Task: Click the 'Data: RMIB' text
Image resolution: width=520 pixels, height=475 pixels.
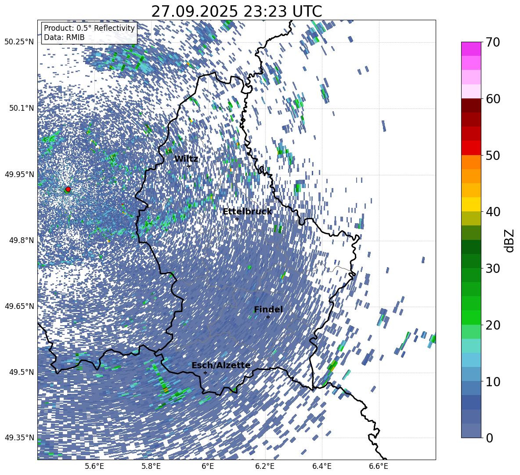Action: [x=64, y=37]
